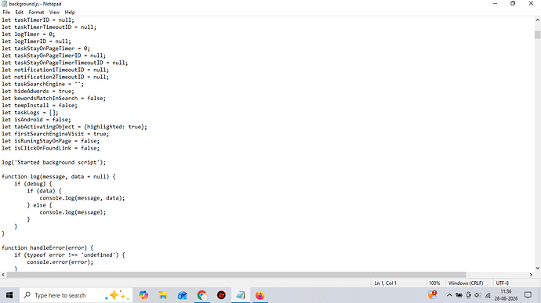Open the red round taskbar app
Screen dimensions: 541x303
(x=221, y=295)
